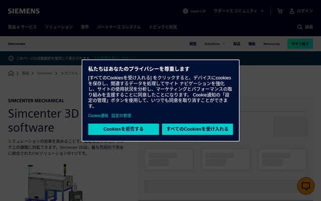Select the 機能 tab
Viewport: 321px width, 201px height.
(x=252, y=44)
